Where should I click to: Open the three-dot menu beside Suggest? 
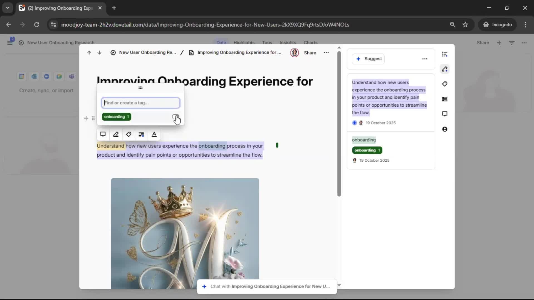(x=425, y=59)
